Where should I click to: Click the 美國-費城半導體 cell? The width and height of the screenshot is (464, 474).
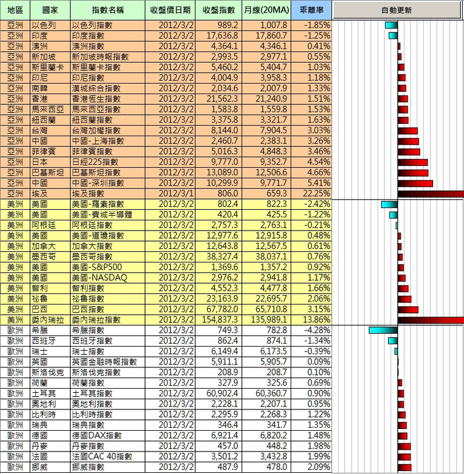click(x=108, y=214)
